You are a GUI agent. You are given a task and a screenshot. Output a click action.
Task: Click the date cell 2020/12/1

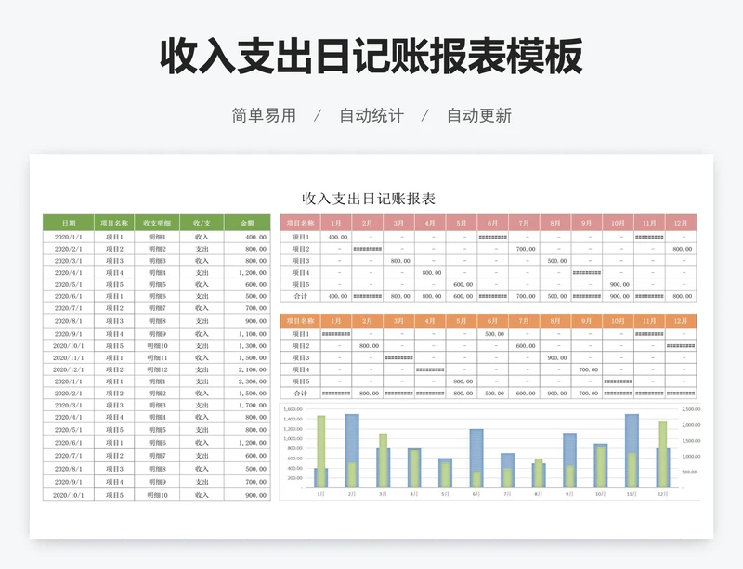pos(69,369)
